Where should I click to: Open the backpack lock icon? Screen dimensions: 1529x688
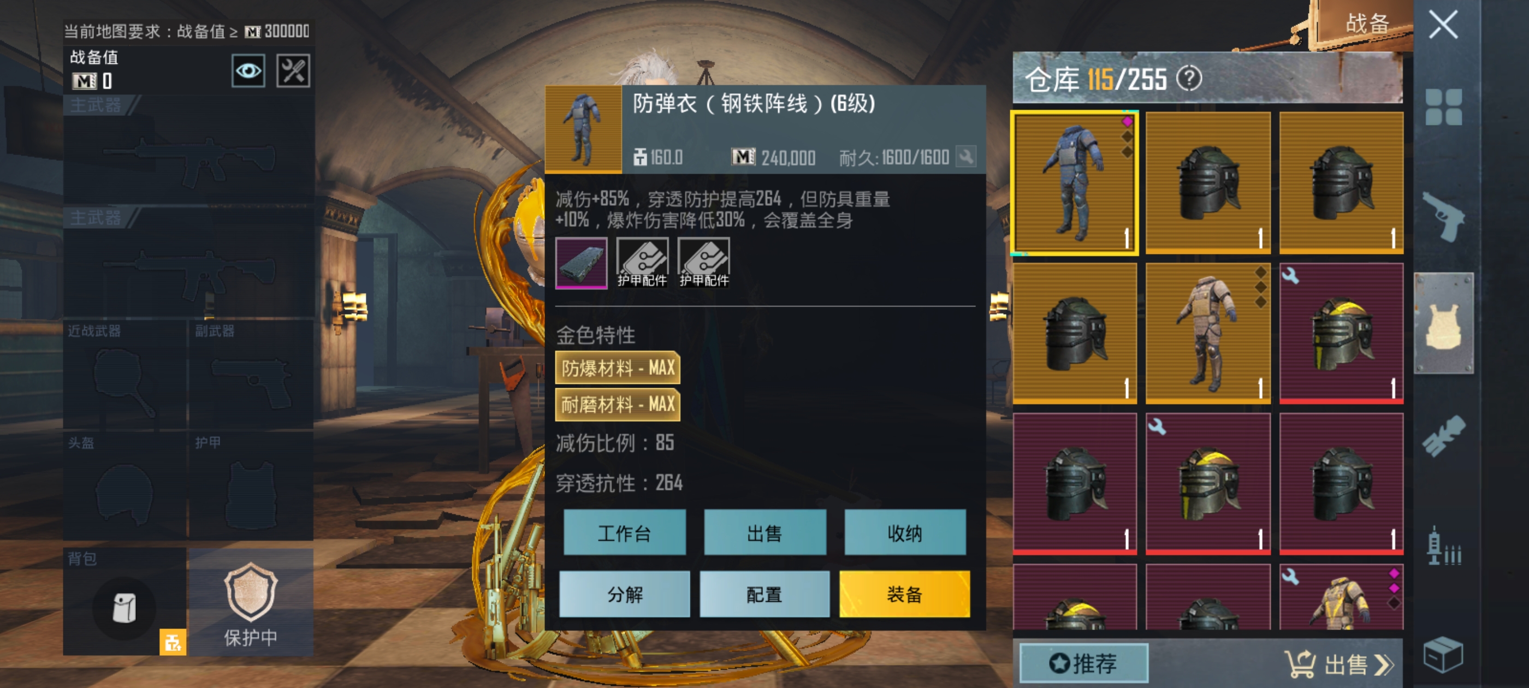pos(173,642)
